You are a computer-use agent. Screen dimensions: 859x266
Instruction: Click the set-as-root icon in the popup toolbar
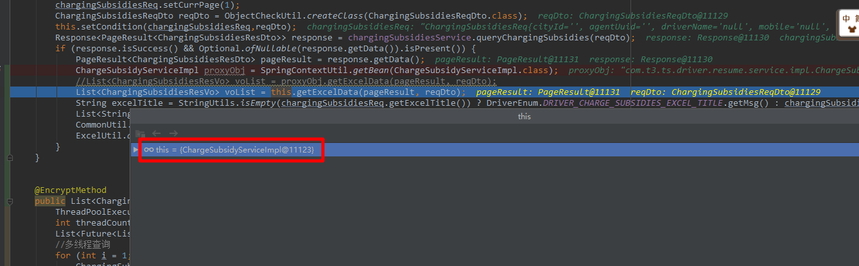(140, 133)
